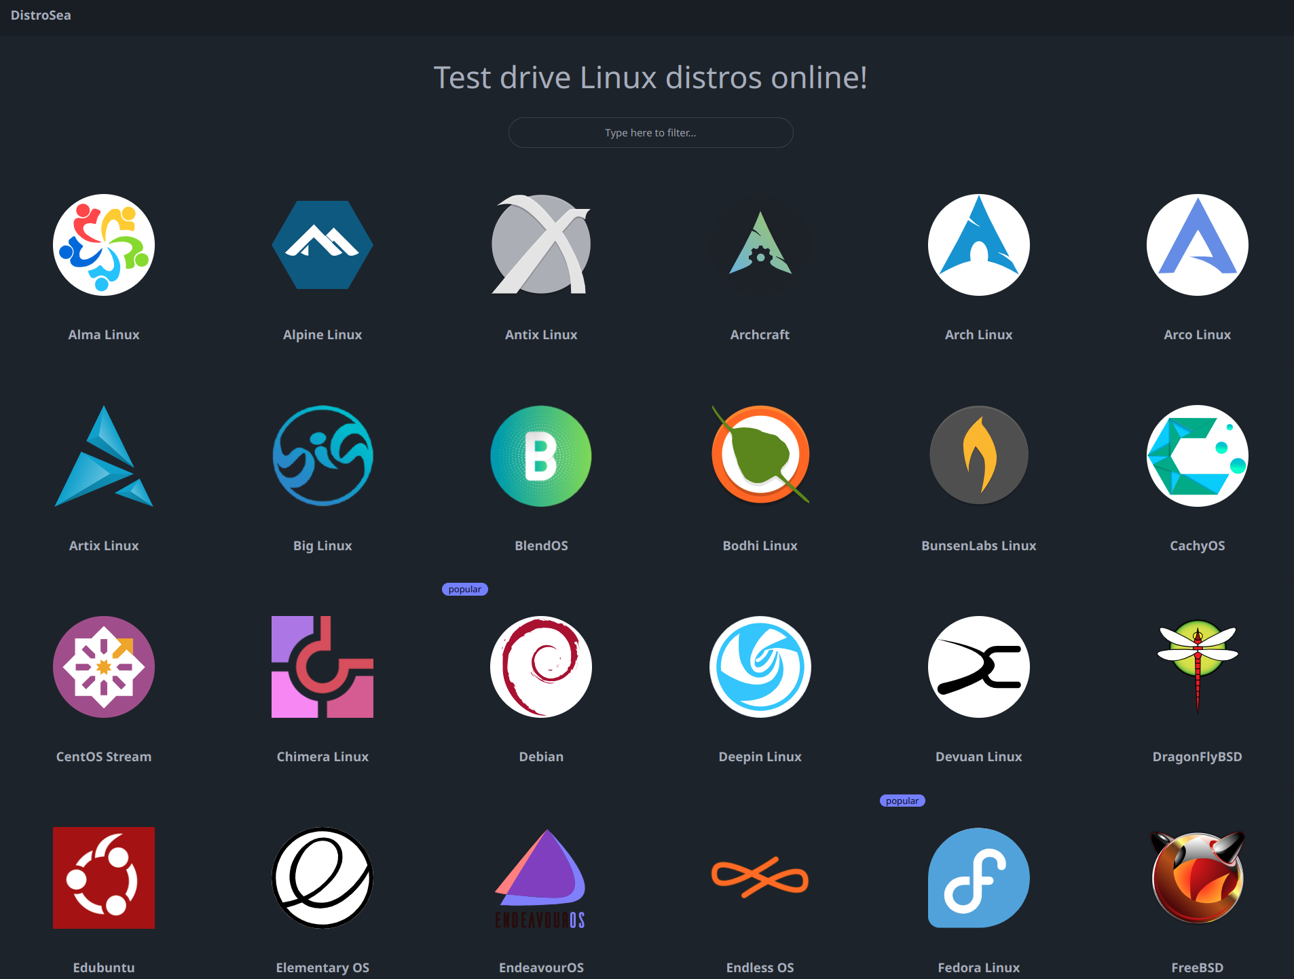This screenshot has width=1294, height=979.
Task: Click the Devuan Linux text label
Action: click(x=979, y=756)
